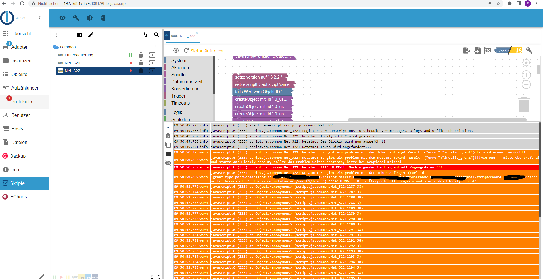Click the locate script target icon
This screenshot has width=543, height=279.
[176, 50]
